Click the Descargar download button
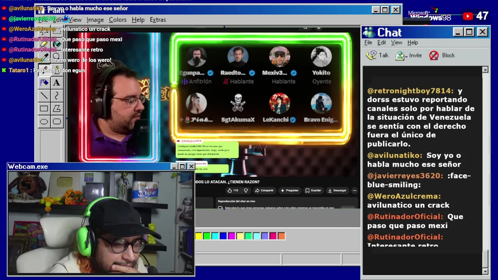Screen dimensions: 498x280 click(337, 191)
